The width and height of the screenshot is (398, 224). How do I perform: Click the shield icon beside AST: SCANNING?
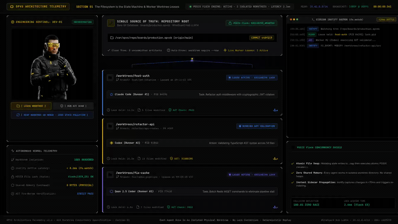(171, 158)
